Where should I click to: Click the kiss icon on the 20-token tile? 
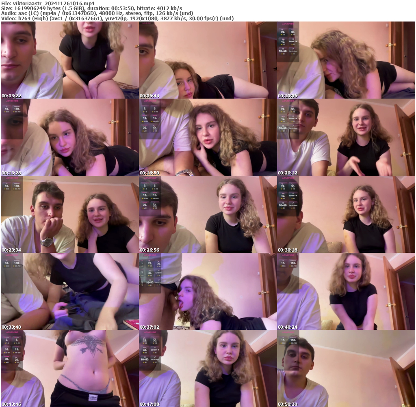click(x=155, y=126)
